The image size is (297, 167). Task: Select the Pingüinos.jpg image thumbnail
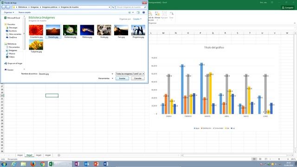pyautogui.click(x=138, y=30)
